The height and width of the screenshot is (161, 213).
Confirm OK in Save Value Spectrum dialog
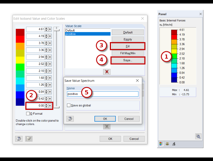pyautogui.click(x=105, y=119)
